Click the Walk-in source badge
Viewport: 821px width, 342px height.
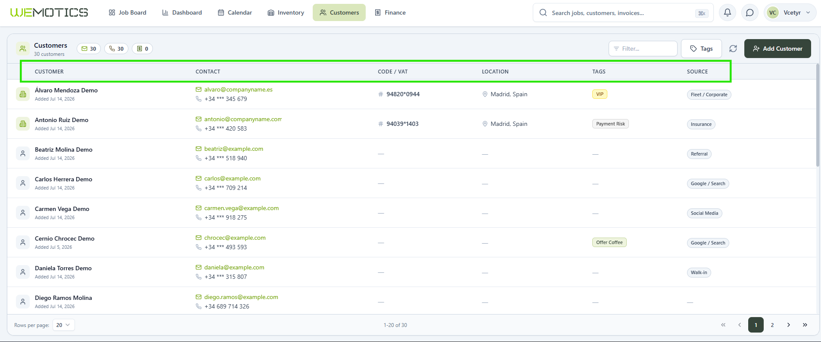click(x=699, y=272)
